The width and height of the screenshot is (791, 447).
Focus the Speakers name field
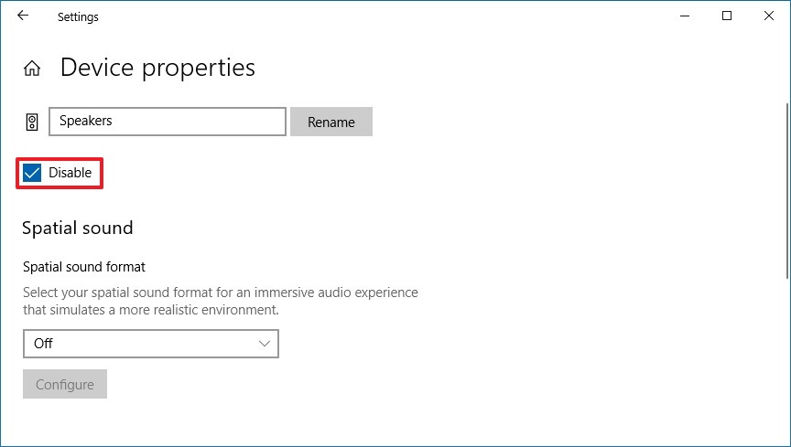click(168, 122)
